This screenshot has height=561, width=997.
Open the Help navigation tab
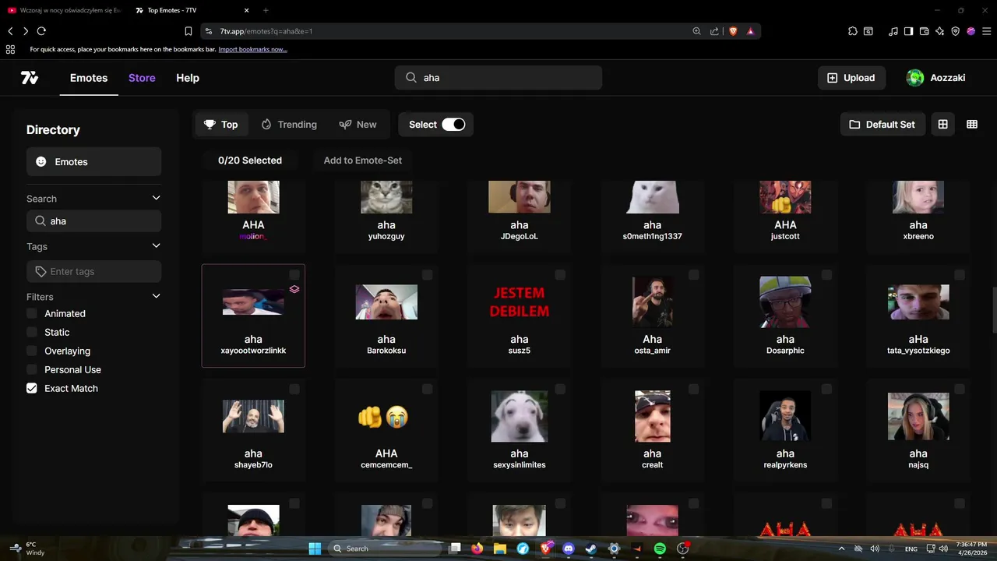pyautogui.click(x=188, y=78)
